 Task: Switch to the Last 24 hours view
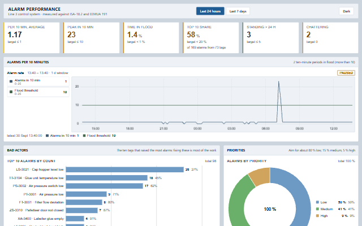tap(210, 11)
